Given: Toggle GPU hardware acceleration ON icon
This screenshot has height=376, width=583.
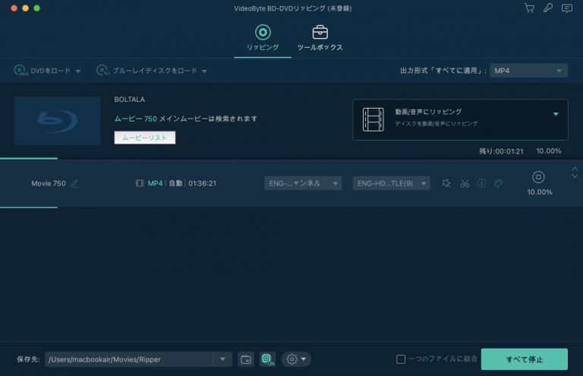Looking at the screenshot, I should coord(266,359).
